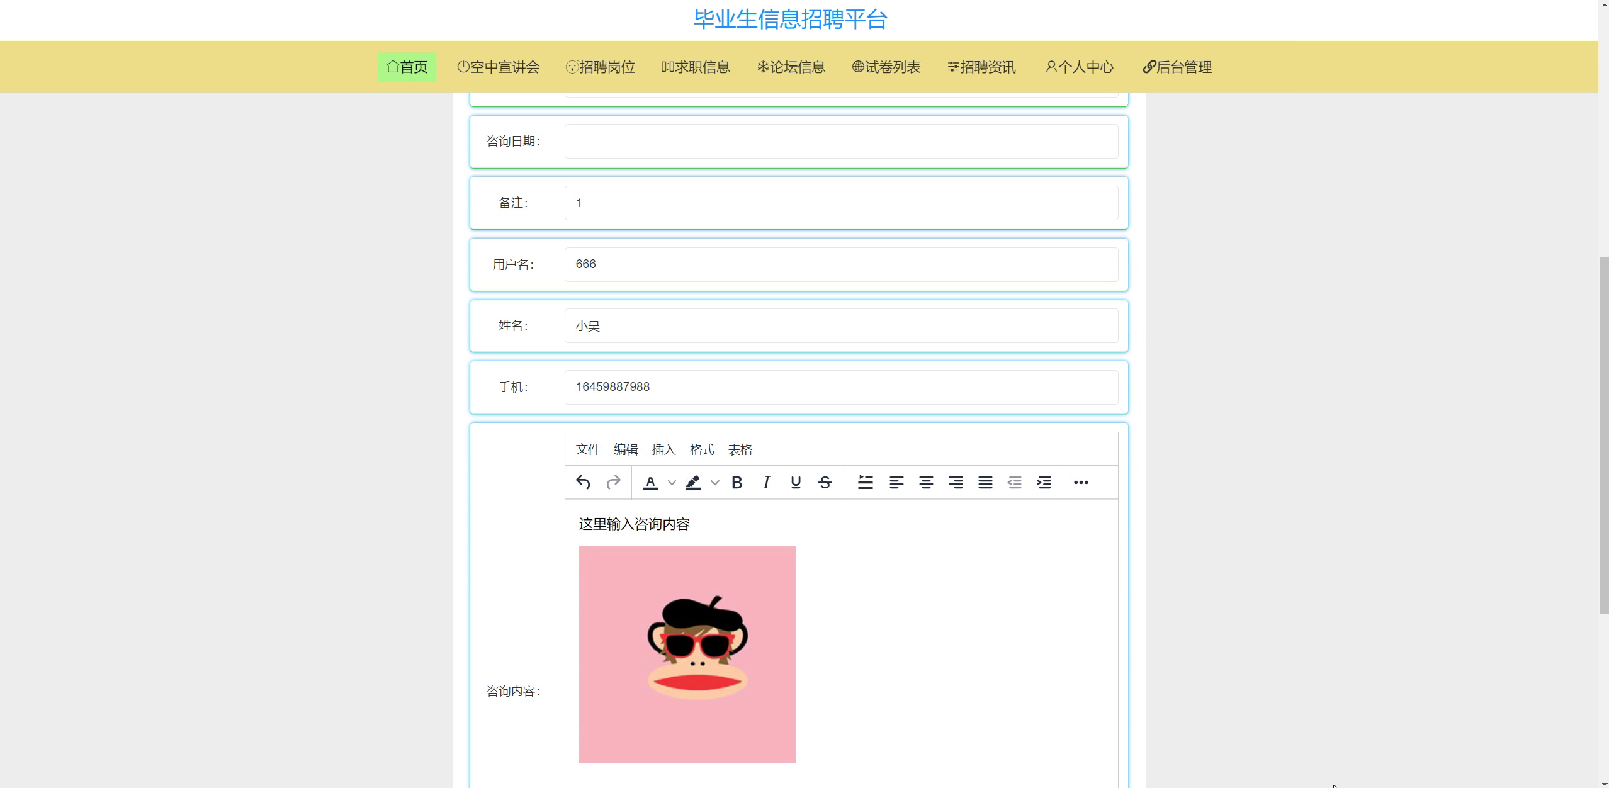Toggle italic formatting
This screenshot has height=788, width=1609.
(x=766, y=483)
